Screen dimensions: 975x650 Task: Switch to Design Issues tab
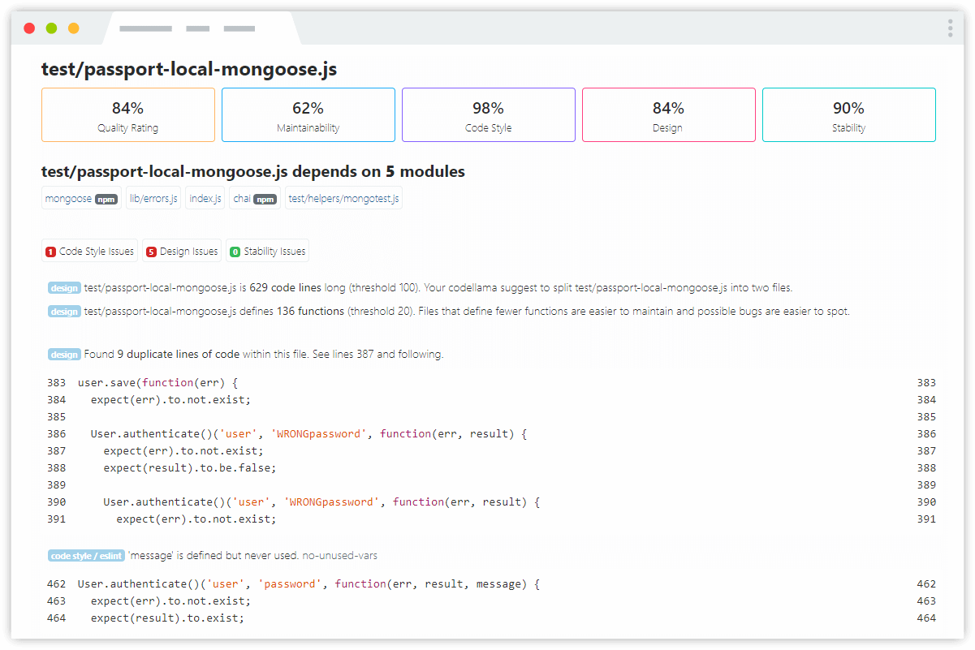(x=183, y=252)
